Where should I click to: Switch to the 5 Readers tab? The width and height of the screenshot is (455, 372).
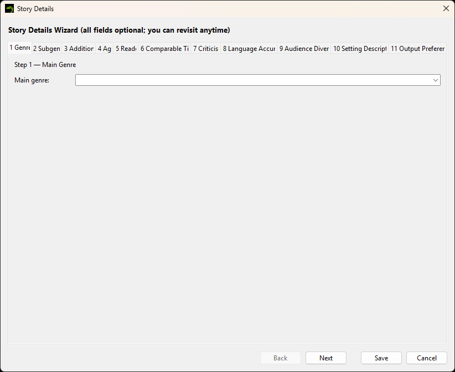(x=126, y=48)
